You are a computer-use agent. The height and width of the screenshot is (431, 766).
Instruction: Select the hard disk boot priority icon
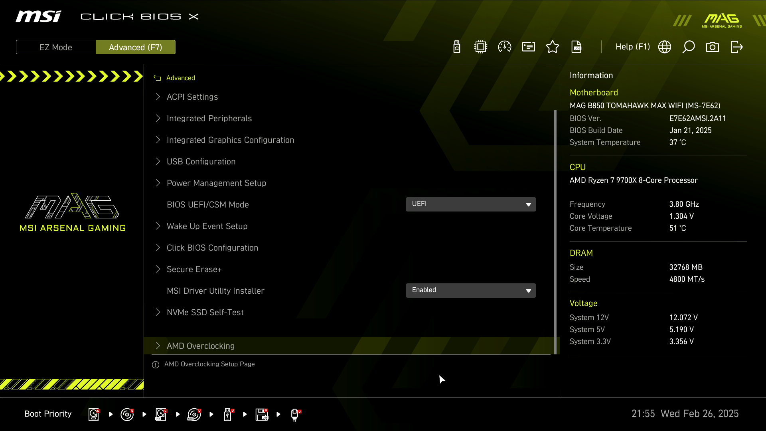pos(94,414)
